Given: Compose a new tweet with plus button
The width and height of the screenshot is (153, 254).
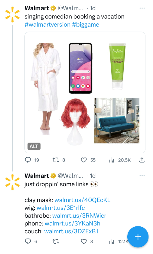Looking at the screenshot, I should coord(138,237).
